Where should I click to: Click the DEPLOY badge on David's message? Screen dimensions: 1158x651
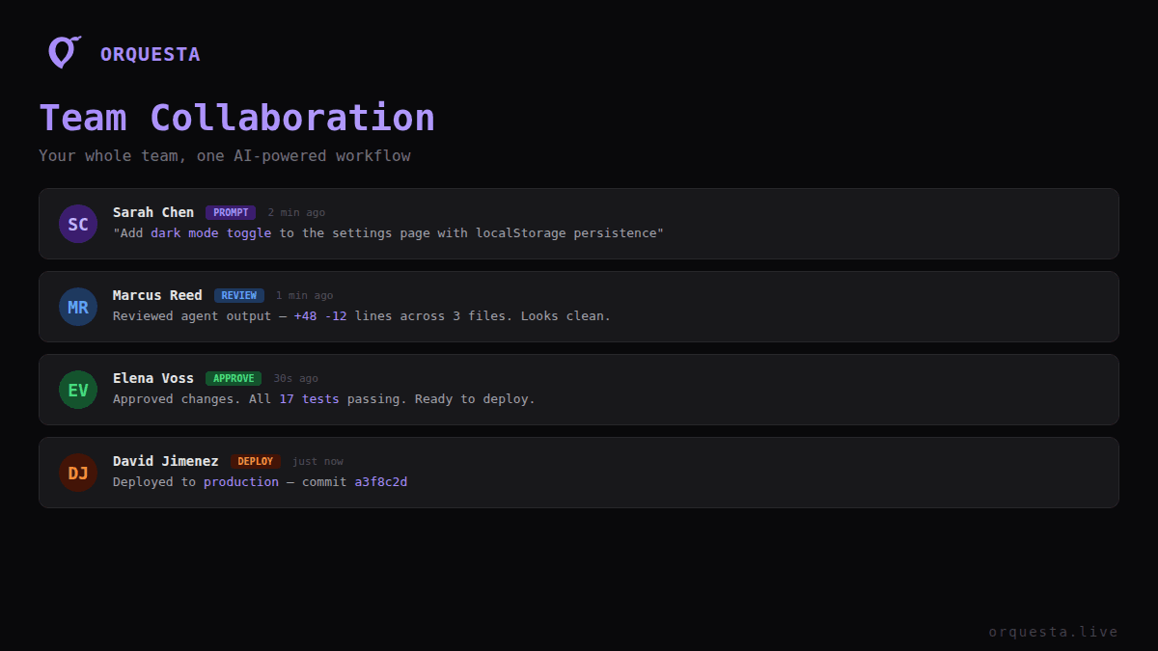click(256, 461)
